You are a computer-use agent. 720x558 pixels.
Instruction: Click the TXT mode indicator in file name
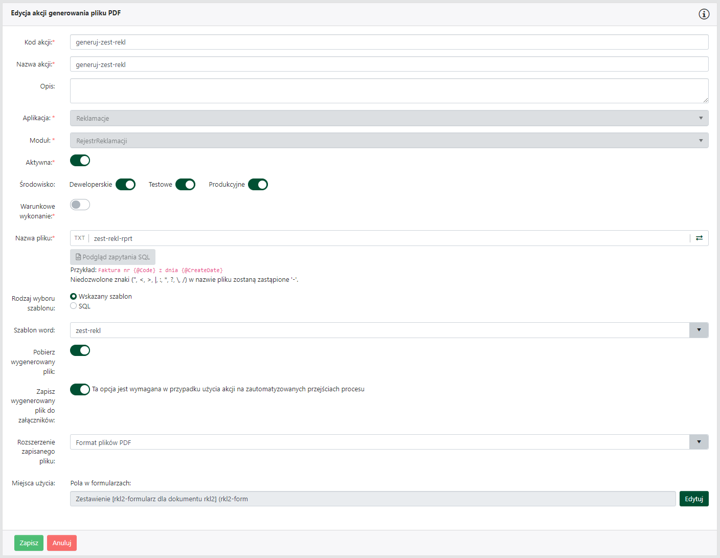(x=80, y=238)
